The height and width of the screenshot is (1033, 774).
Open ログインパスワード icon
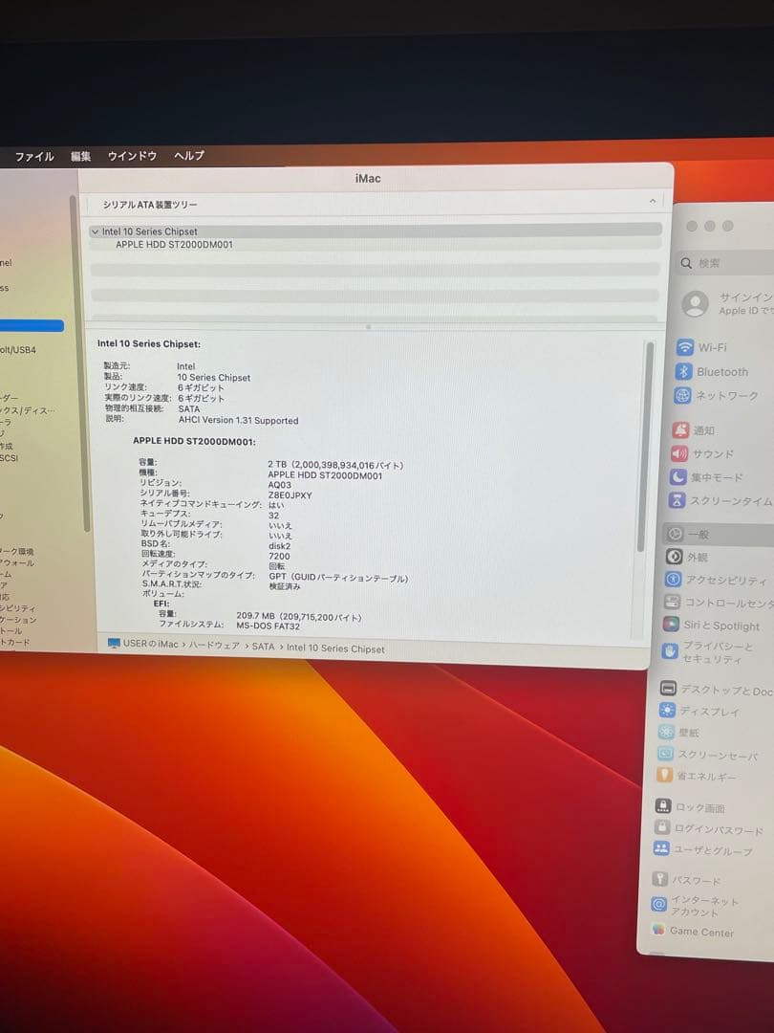coord(662,826)
